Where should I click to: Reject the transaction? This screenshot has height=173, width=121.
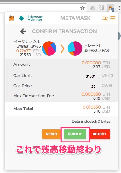[99, 134]
